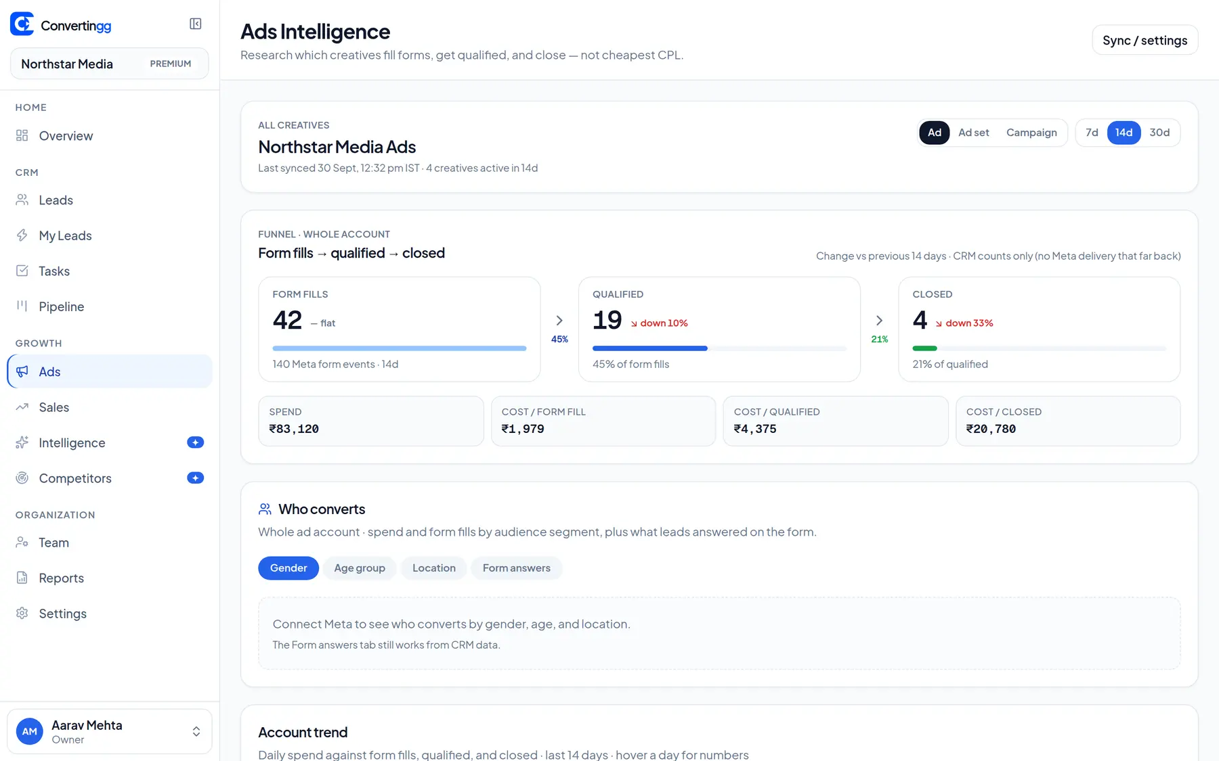This screenshot has width=1219, height=761.
Task: Click the Intelligence sparkle icon
Action: click(x=22, y=442)
